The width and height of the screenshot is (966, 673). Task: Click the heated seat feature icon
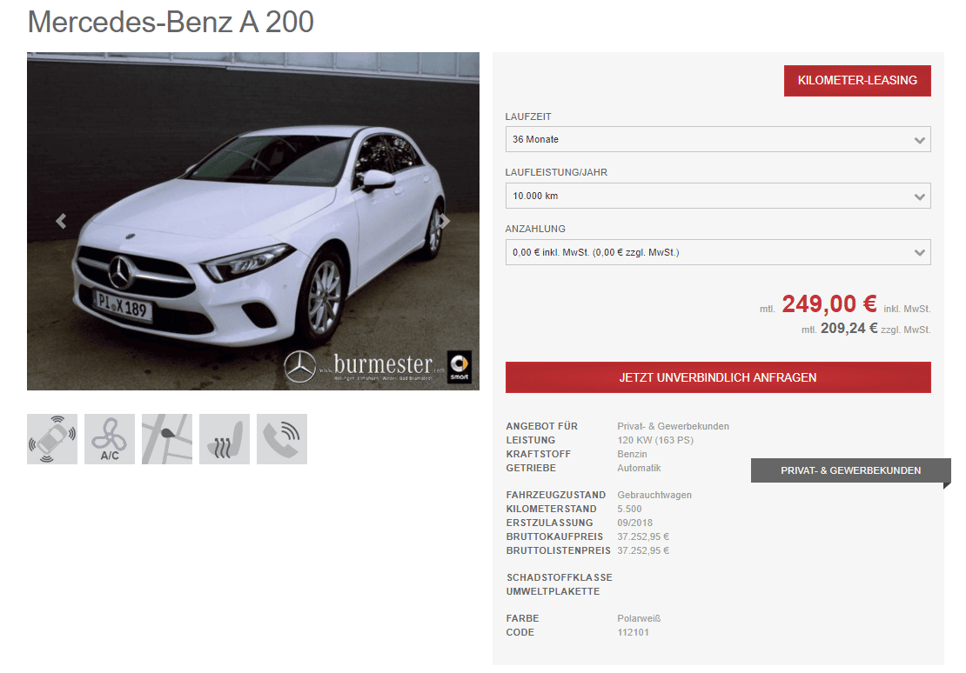coord(225,439)
